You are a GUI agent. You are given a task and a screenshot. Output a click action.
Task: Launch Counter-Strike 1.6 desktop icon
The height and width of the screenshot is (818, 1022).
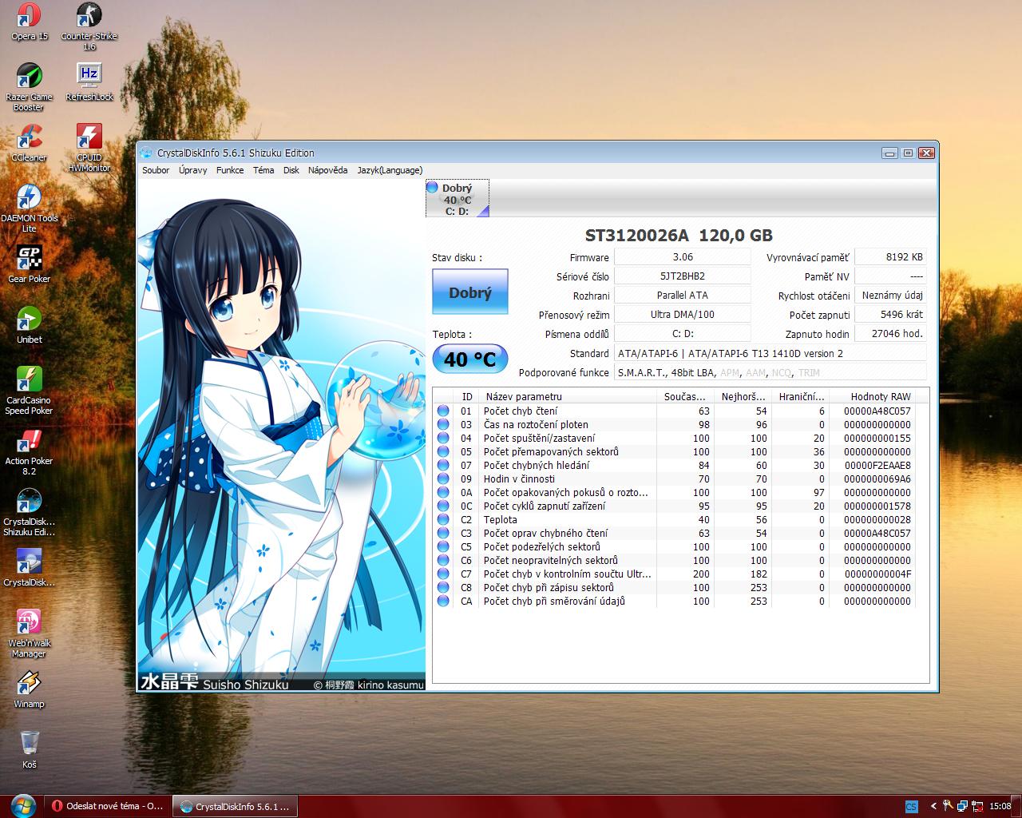point(89,18)
